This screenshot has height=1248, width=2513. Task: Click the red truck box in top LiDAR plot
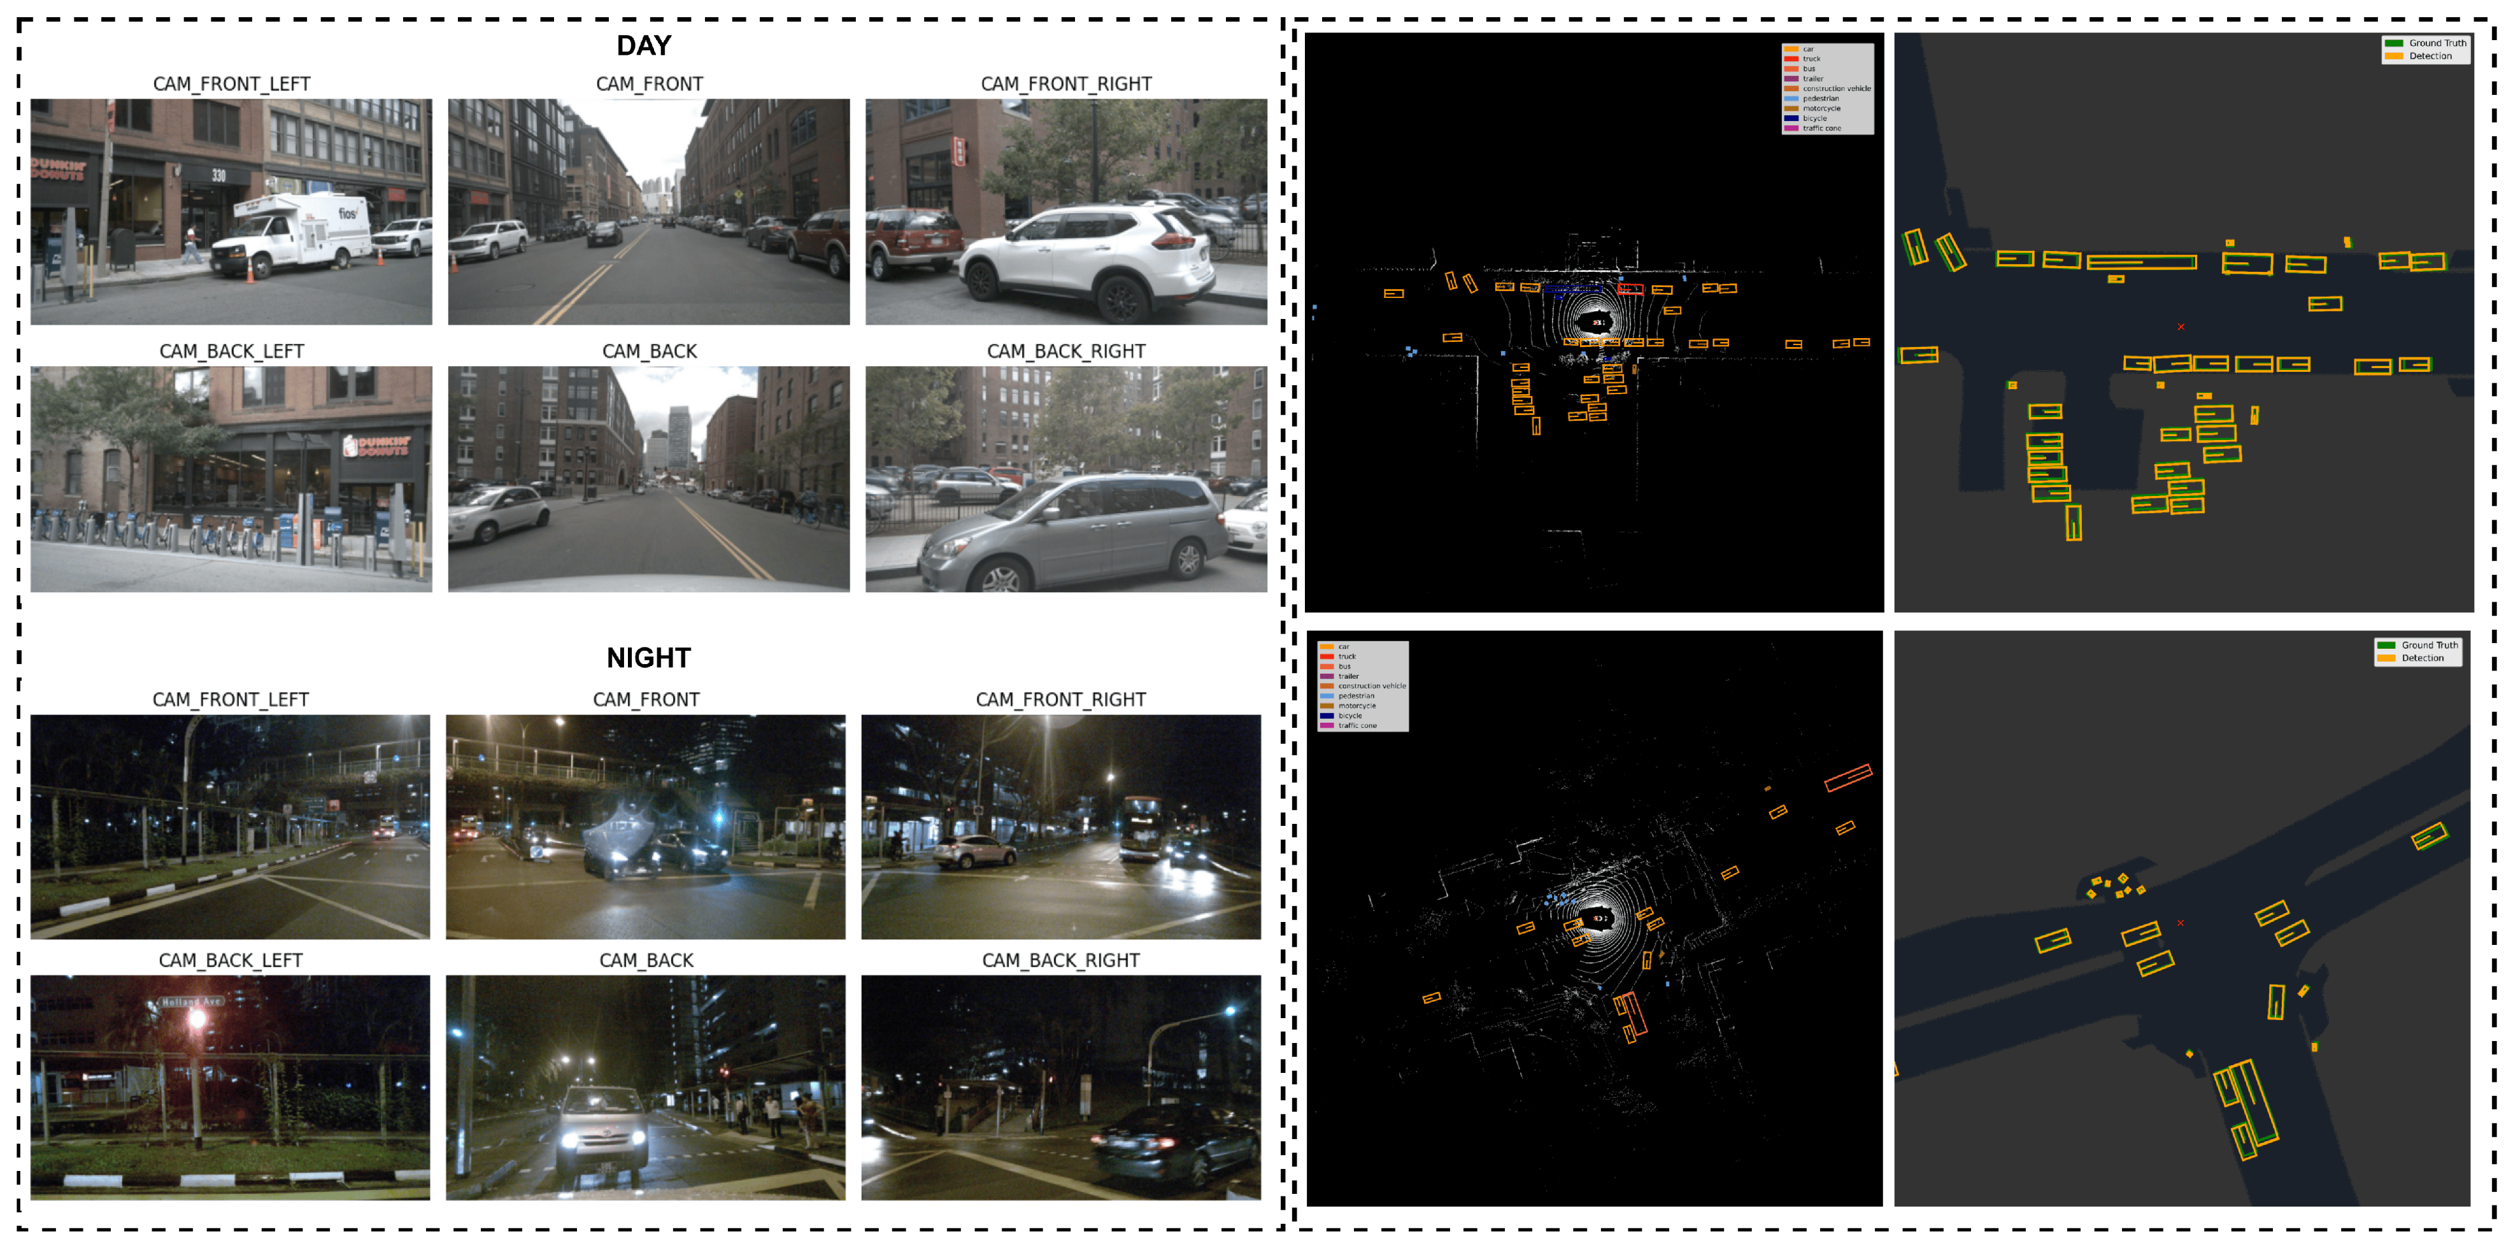(1630, 290)
